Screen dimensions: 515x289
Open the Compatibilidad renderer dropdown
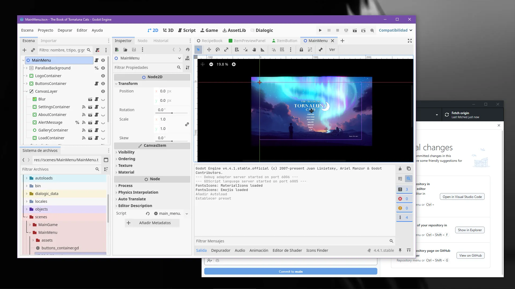395,30
